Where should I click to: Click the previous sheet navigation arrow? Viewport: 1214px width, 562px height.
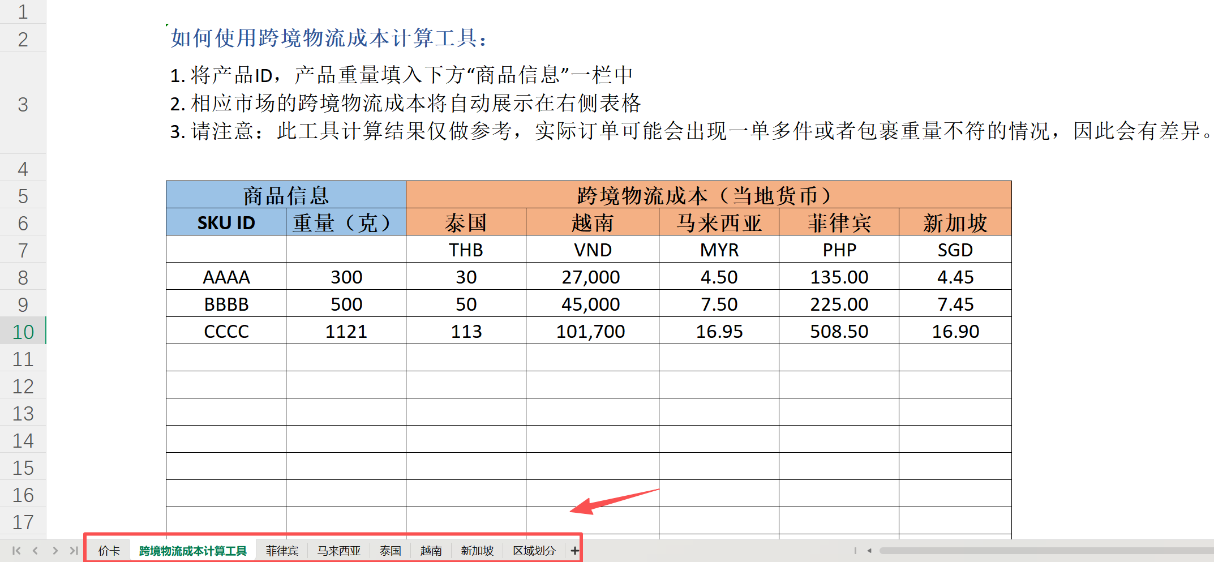pos(36,550)
